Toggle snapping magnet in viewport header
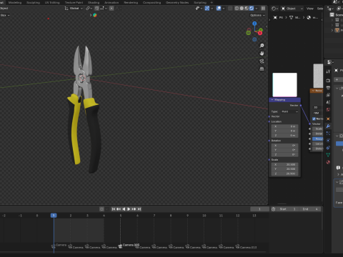Image resolution: width=343 pixels, height=257 pixels. click(96, 9)
